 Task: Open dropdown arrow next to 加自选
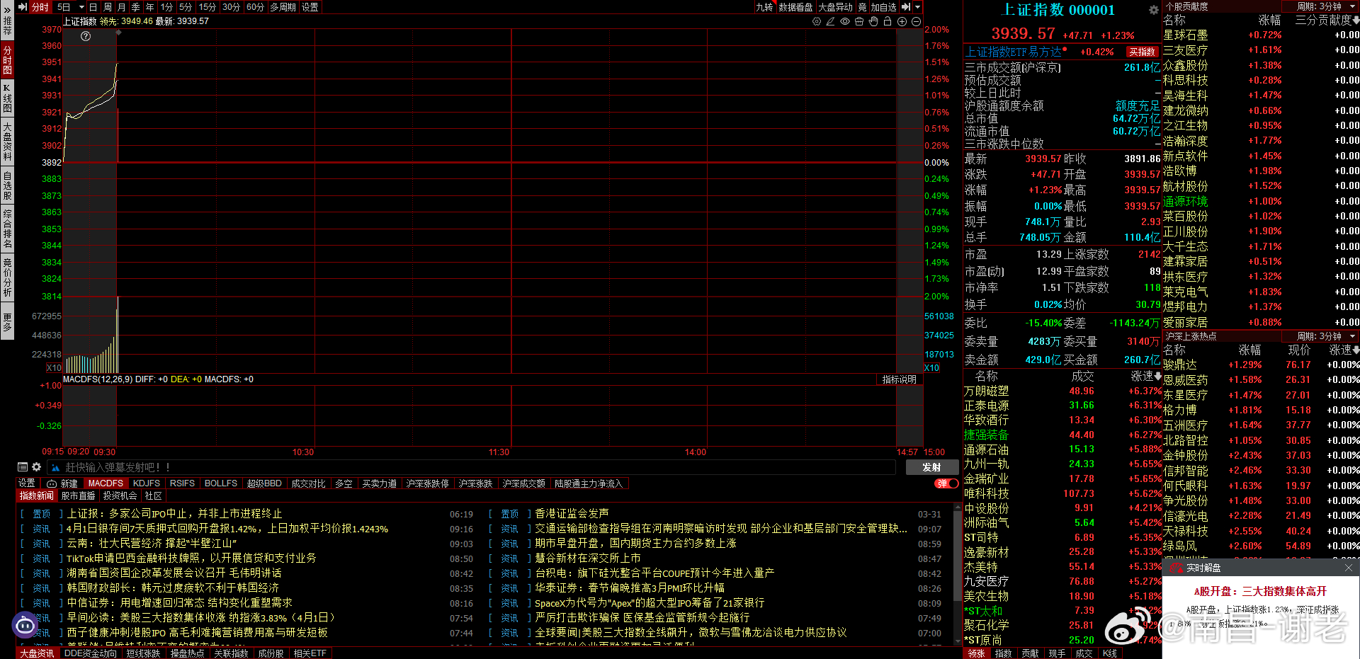coord(918,7)
